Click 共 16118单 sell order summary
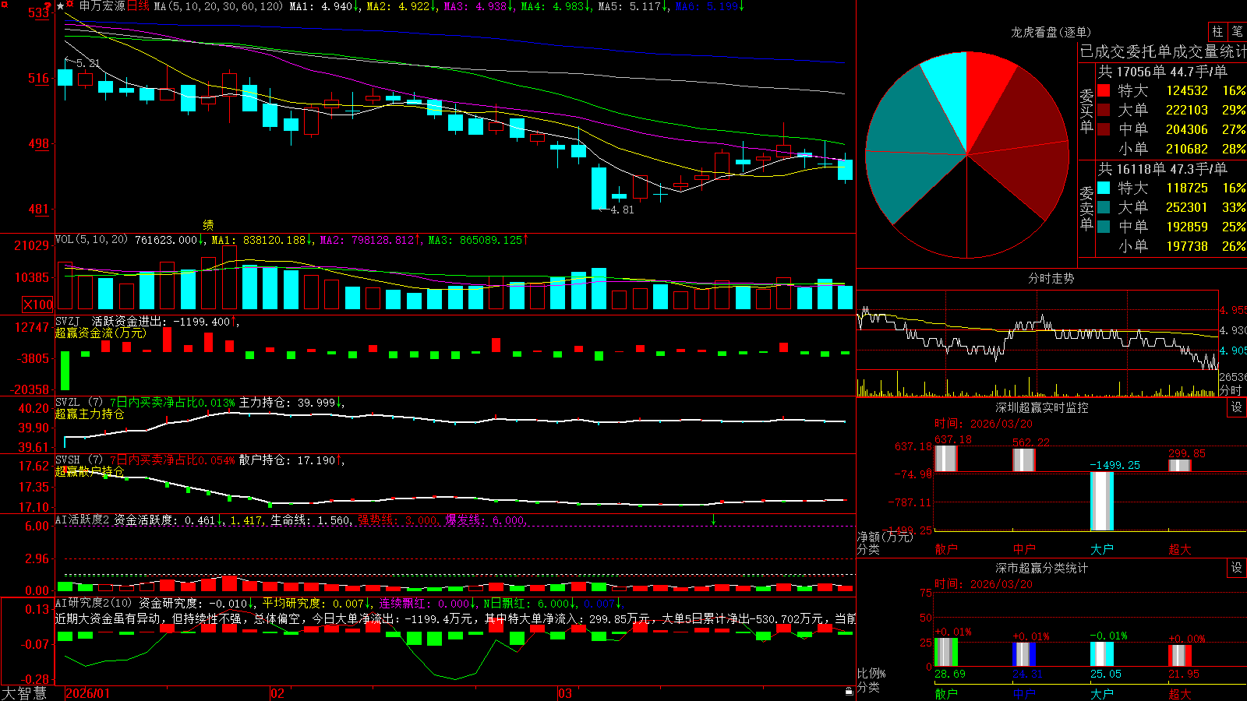Viewport: 1247px width, 701px height. click(x=1162, y=169)
